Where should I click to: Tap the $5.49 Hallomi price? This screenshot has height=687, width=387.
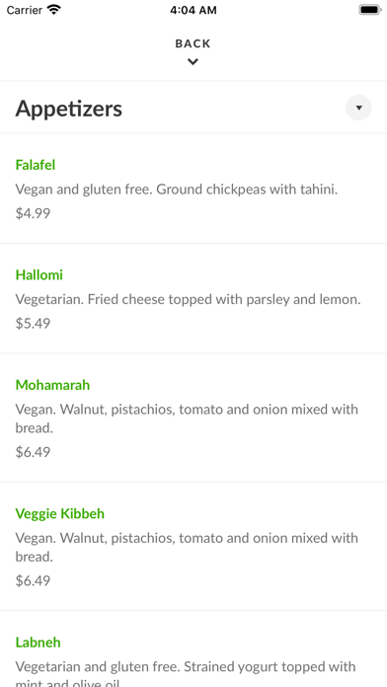tap(33, 324)
